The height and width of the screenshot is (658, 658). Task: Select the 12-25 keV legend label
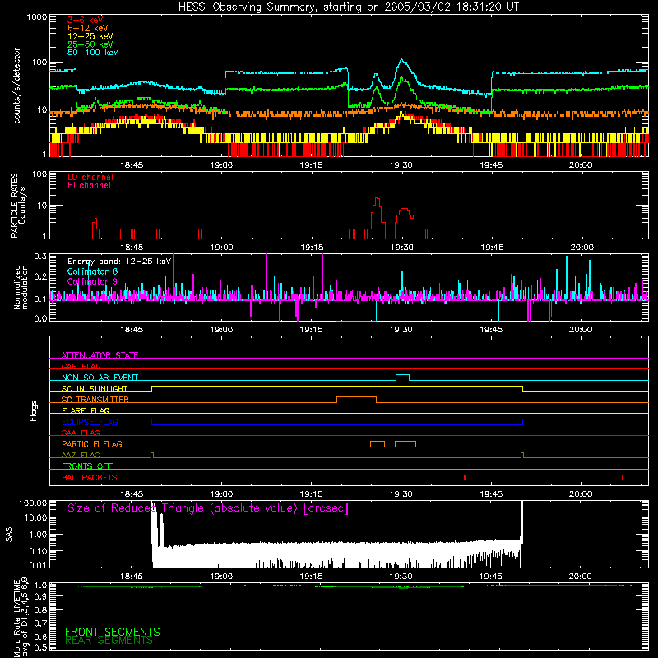click(90, 36)
